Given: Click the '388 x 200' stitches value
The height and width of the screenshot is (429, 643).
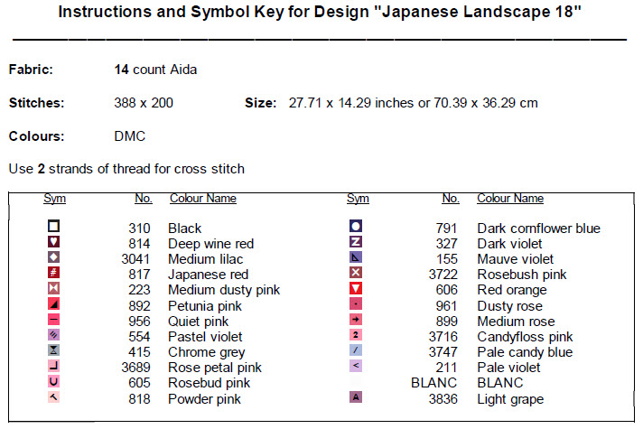Looking at the screenshot, I should 144,103.
